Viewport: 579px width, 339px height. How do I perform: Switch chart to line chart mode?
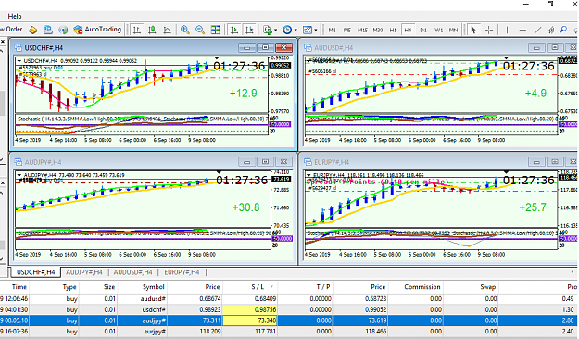coord(167,30)
